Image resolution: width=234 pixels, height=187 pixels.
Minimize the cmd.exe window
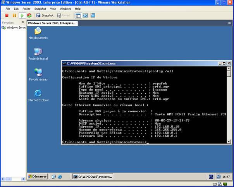[x=220, y=63]
